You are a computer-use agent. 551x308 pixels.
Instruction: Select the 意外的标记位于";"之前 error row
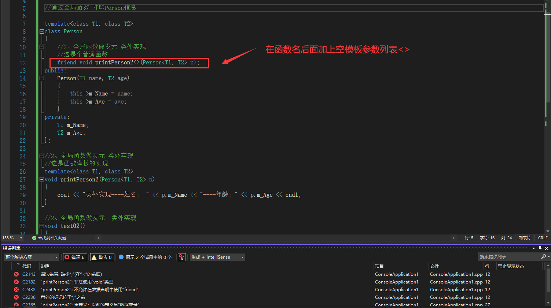(63, 297)
